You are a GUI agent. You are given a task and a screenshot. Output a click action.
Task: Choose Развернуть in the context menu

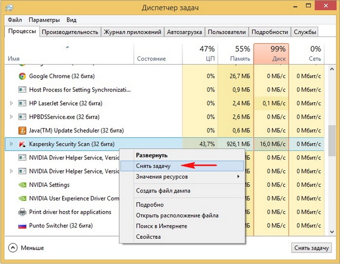182,155
